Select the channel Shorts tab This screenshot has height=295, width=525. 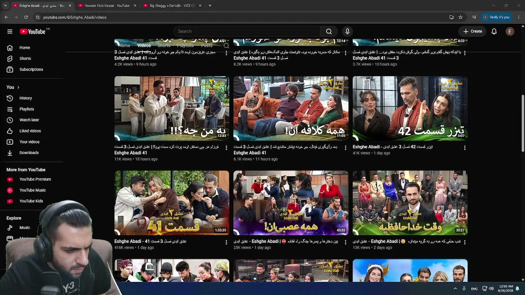click(x=164, y=45)
